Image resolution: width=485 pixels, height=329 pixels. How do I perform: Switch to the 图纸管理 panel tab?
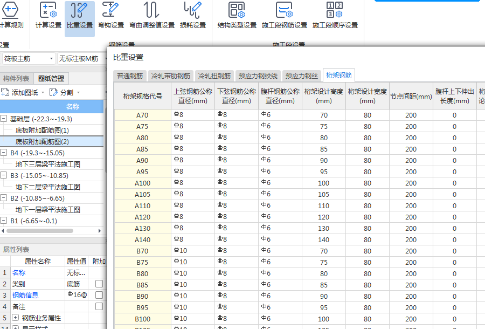point(51,79)
